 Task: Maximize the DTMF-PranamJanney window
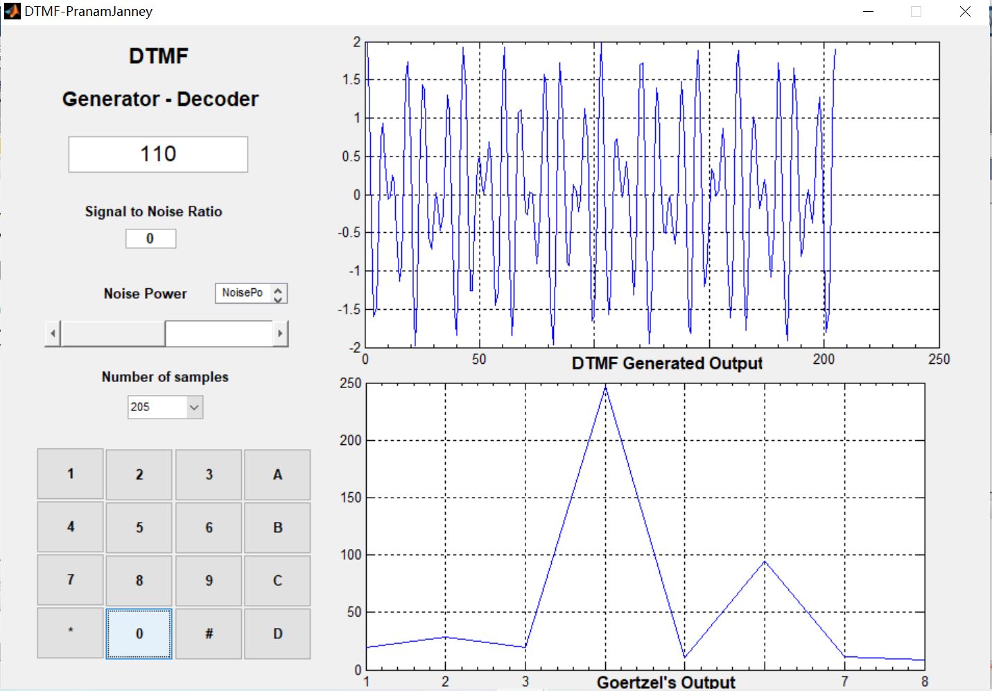tap(916, 12)
